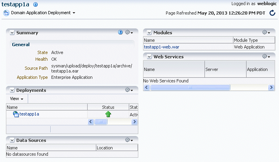Click the Web Services horizontal scrollbar thumb
279x162 pixels.
(x=190, y=87)
